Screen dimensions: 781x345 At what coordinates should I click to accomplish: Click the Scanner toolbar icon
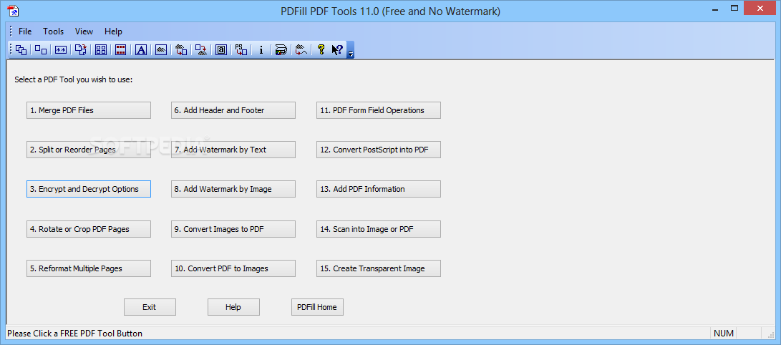point(281,50)
